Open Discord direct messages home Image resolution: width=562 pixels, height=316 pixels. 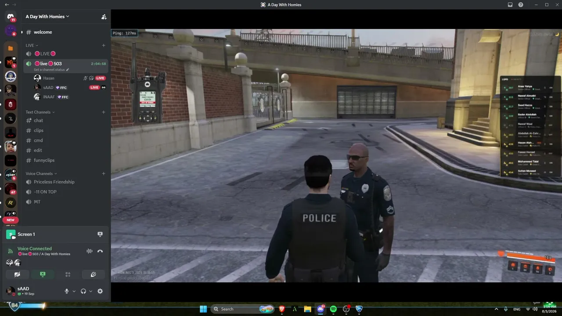(x=11, y=17)
